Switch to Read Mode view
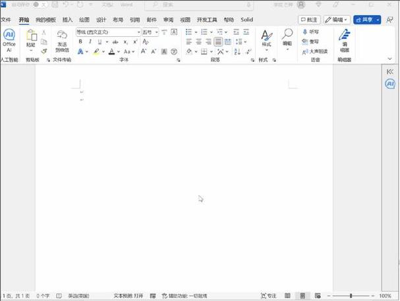400x301 pixels. [287, 296]
